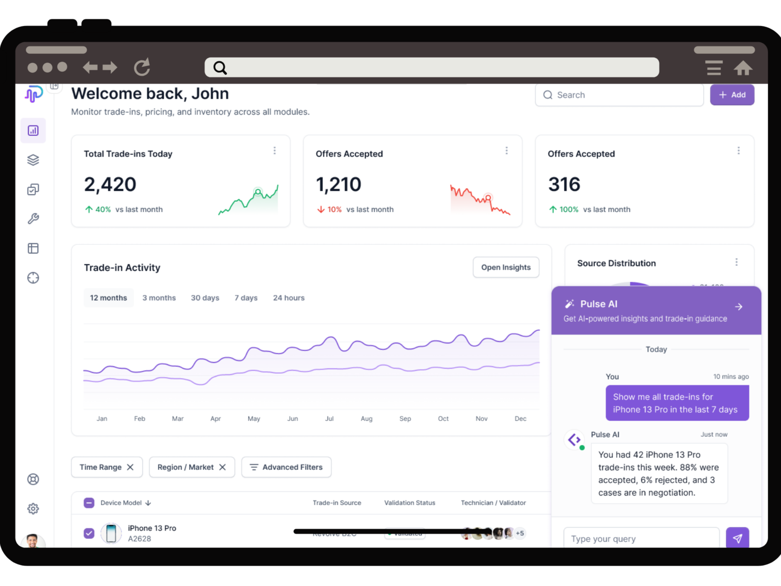Click the purple Add button
Image resolution: width=781 pixels, height=586 pixels.
732,95
